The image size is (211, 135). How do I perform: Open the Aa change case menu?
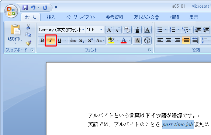tap(100, 40)
